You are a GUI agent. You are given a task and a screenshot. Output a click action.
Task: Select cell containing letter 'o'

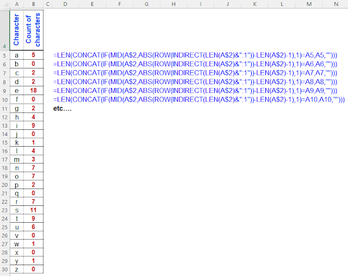point(17,176)
